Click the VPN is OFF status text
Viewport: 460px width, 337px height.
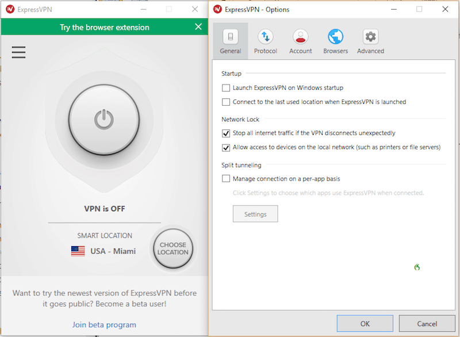coord(105,209)
